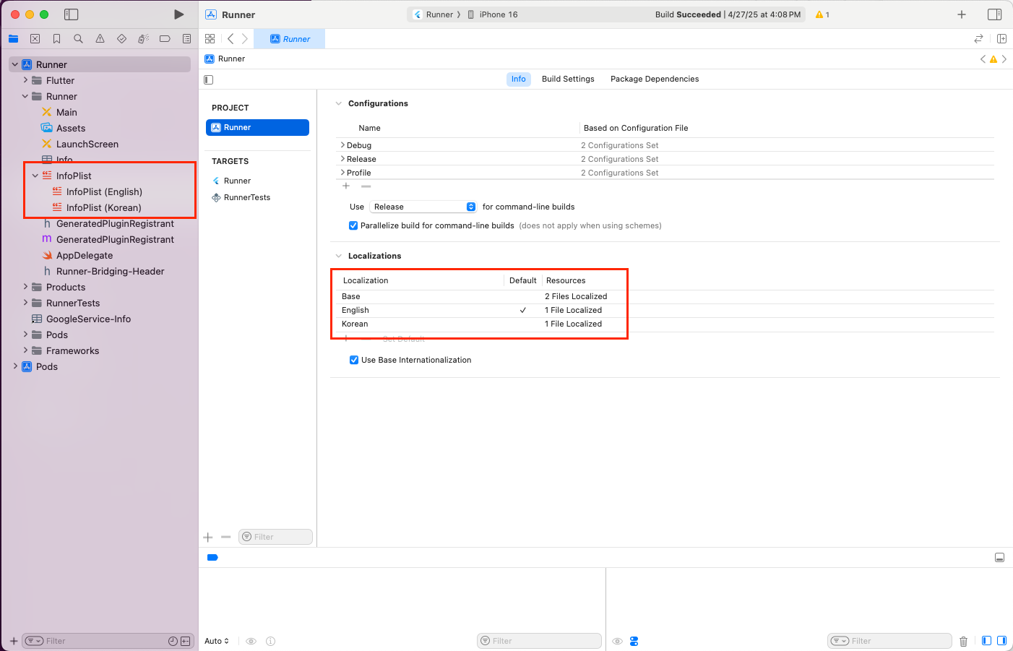This screenshot has height=651, width=1013.
Task: Open the Issue navigator warning icon
Action: (100, 39)
